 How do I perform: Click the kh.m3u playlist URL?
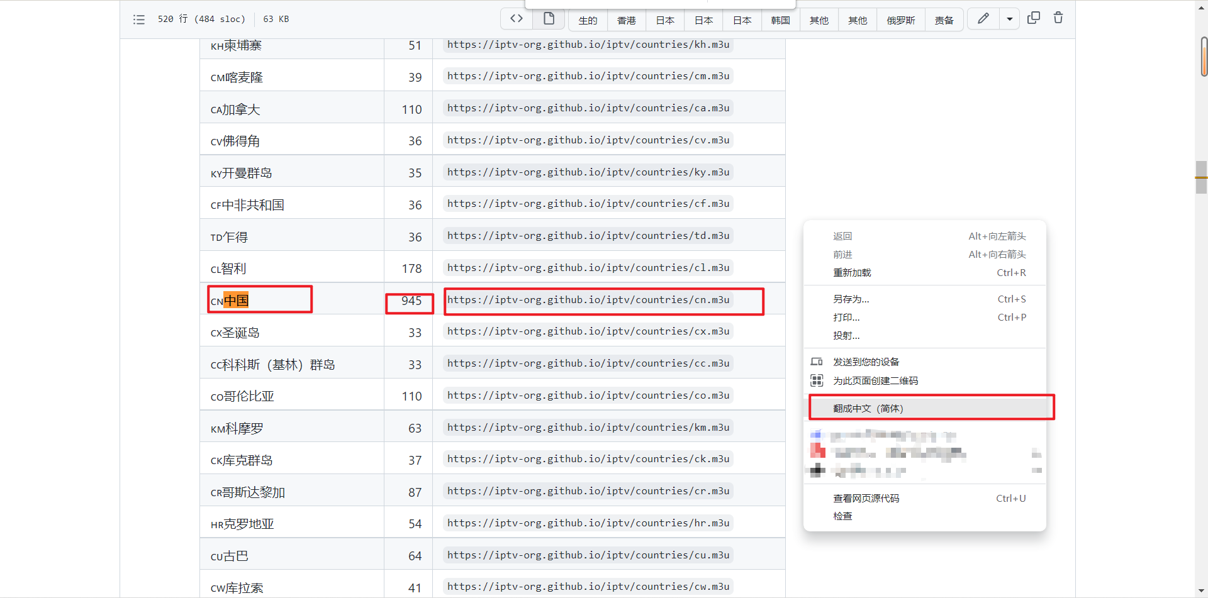[588, 45]
